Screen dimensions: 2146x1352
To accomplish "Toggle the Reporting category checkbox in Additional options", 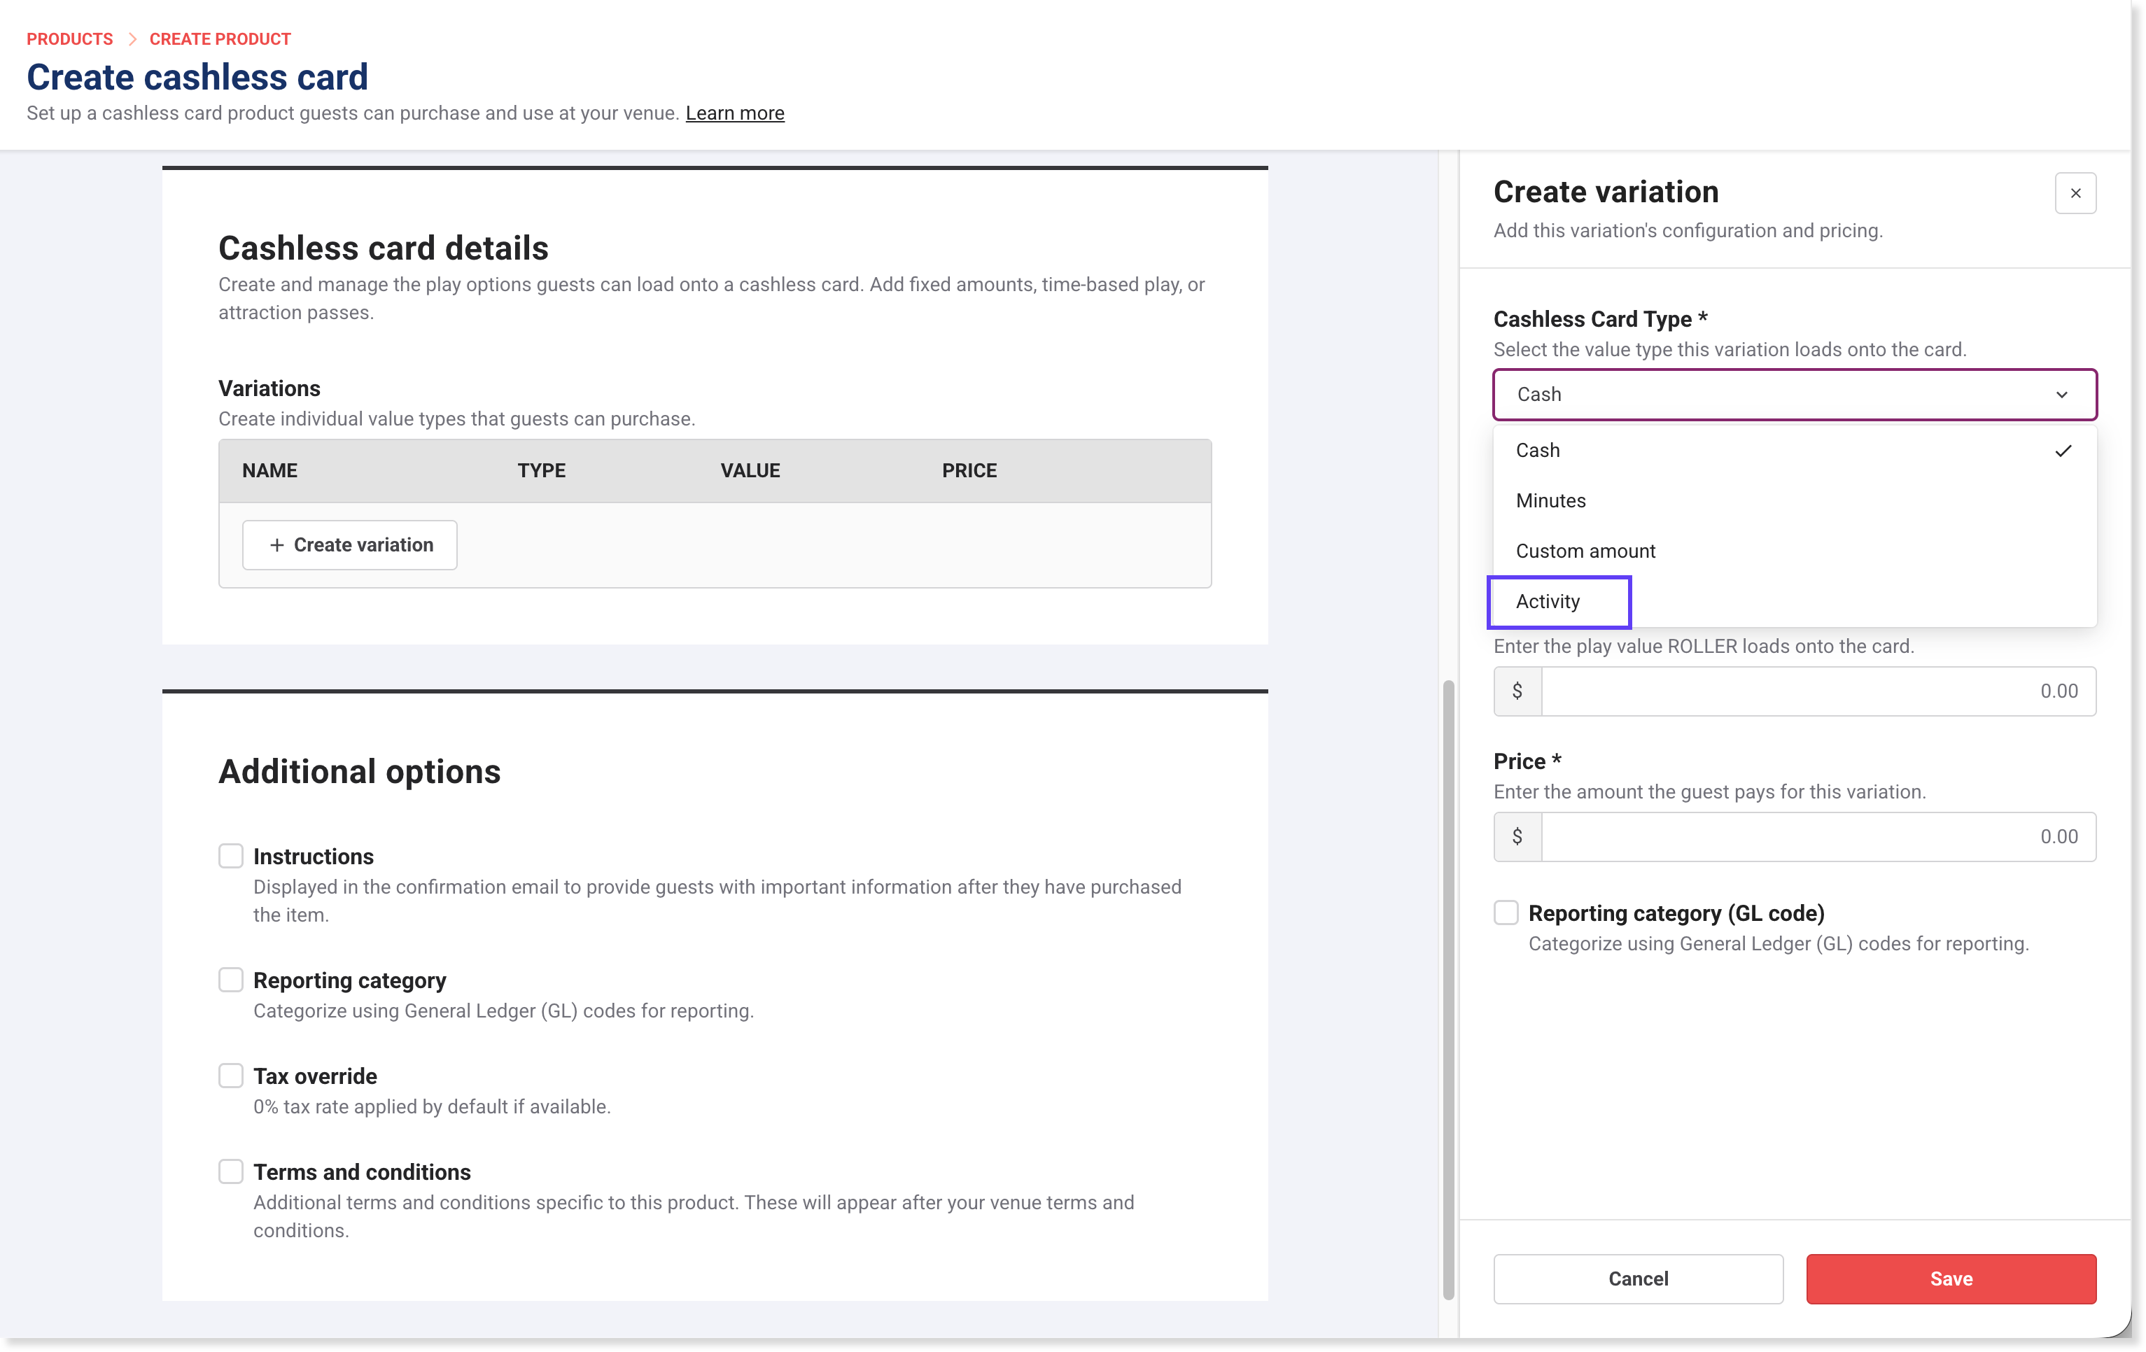I will pos(231,980).
